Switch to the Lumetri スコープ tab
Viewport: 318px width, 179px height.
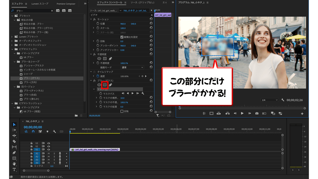[40, 4]
